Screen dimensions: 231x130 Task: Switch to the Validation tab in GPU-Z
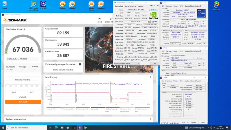(140, 6)
